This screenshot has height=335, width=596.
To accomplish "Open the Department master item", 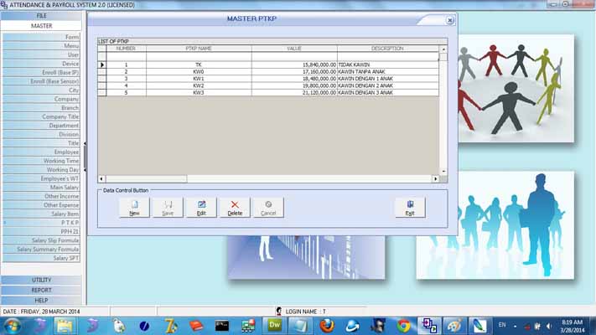I will click(41, 126).
